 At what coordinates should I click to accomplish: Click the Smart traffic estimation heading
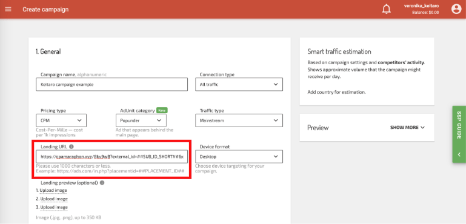[x=339, y=51]
